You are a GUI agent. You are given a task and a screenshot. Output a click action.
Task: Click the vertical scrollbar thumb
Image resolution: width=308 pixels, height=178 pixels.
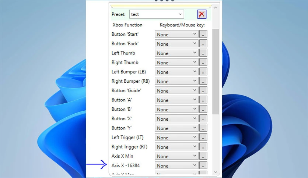tap(216, 72)
